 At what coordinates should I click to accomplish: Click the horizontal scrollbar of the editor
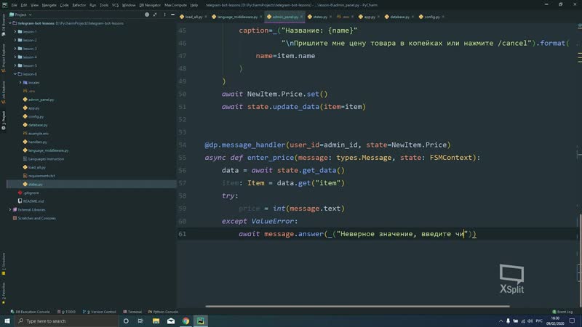tap(357, 306)
